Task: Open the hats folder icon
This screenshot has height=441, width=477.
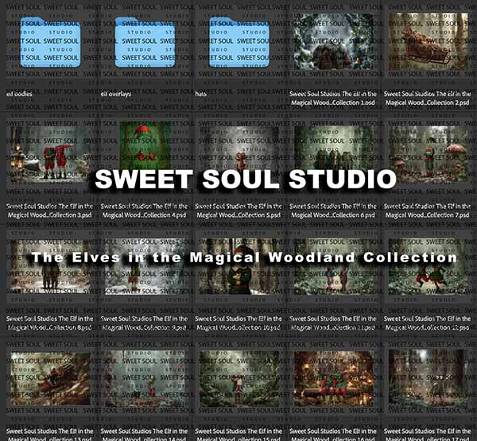Action: click(239, 42)
